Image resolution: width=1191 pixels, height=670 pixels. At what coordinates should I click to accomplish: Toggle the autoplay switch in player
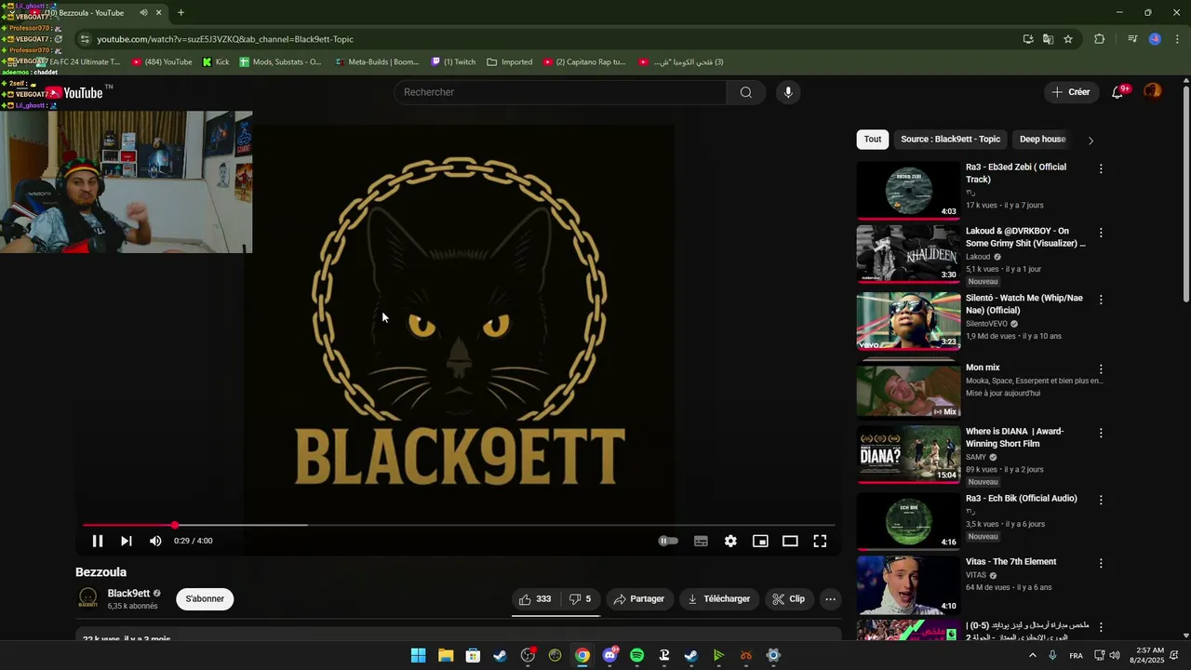point(668,541)
